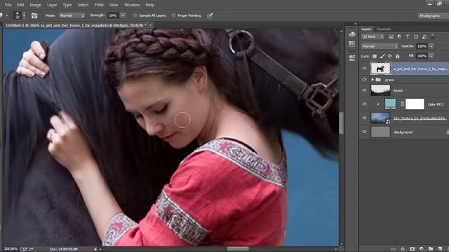
Task: Select the forest layer thumbnail
Action: click(x=380, y=90)
